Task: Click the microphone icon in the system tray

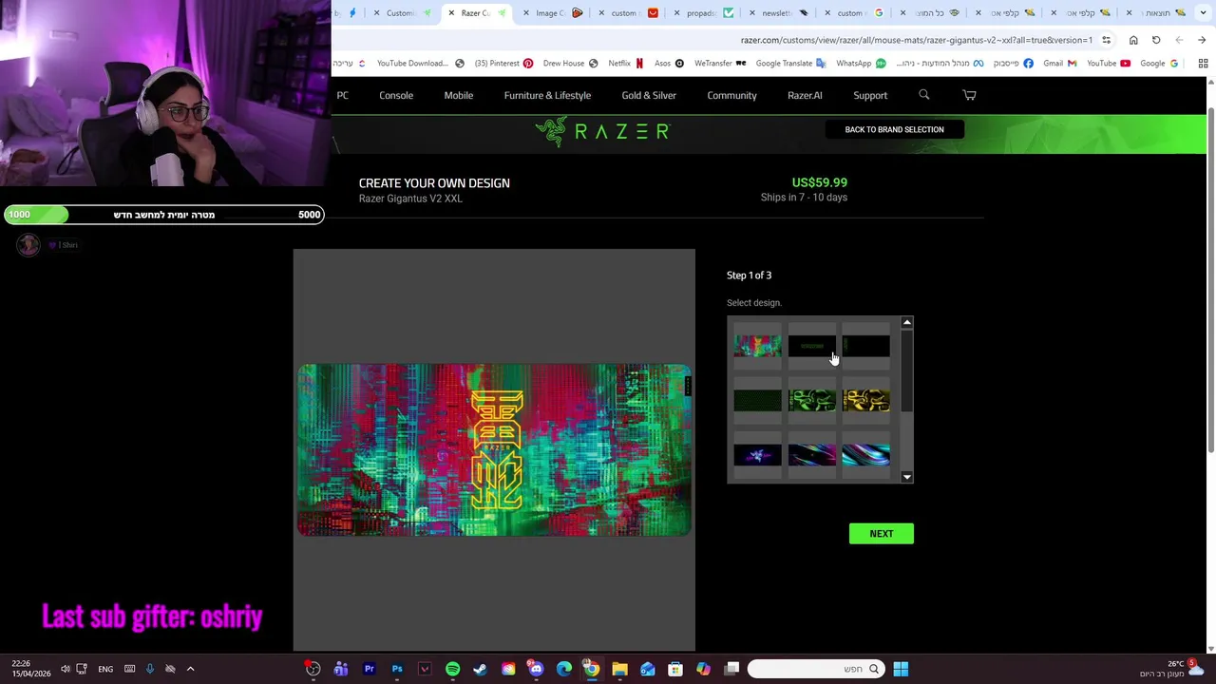Action: pos(150,669)
